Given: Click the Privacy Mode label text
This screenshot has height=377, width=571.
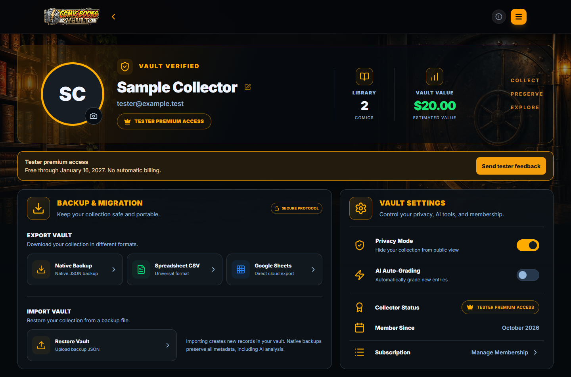Looking at the screenshot, I should [394, 241].
